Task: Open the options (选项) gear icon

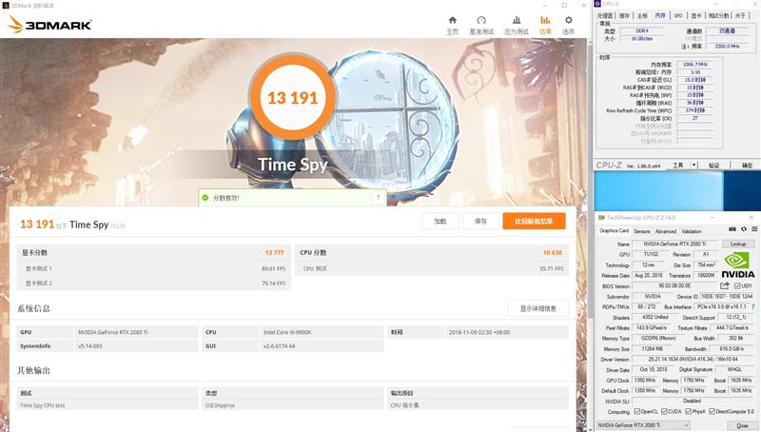Action: [x=568, y=20]
